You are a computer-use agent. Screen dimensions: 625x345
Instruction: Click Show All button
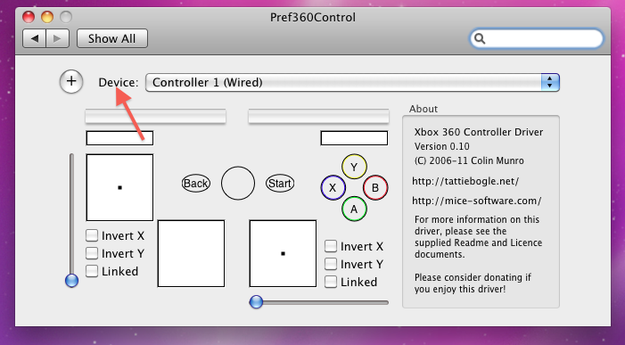[112, 38]
